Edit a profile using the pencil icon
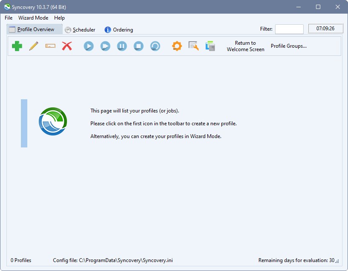Image resolution: width=348 pixels, height=271 pixels. 33,46
